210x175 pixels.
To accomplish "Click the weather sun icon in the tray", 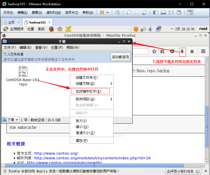I will click(136, 29).
